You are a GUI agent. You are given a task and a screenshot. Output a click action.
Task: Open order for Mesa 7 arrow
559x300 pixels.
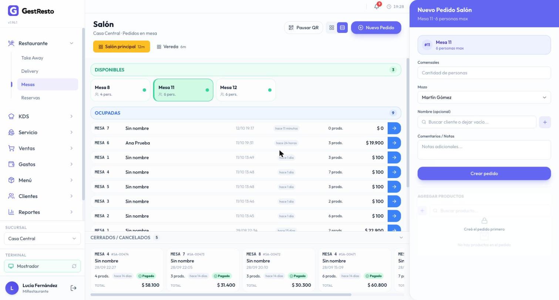coord(394,128)
